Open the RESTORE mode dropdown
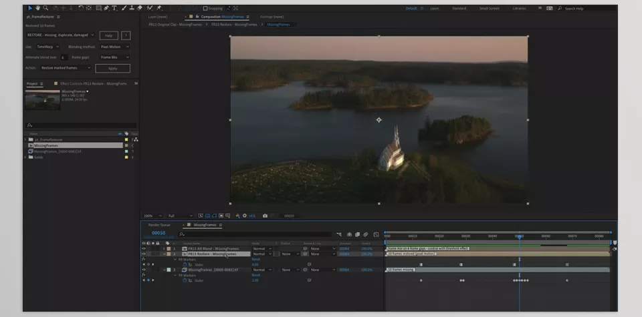Viewport: 642px width, 317px height. [60, 35]
